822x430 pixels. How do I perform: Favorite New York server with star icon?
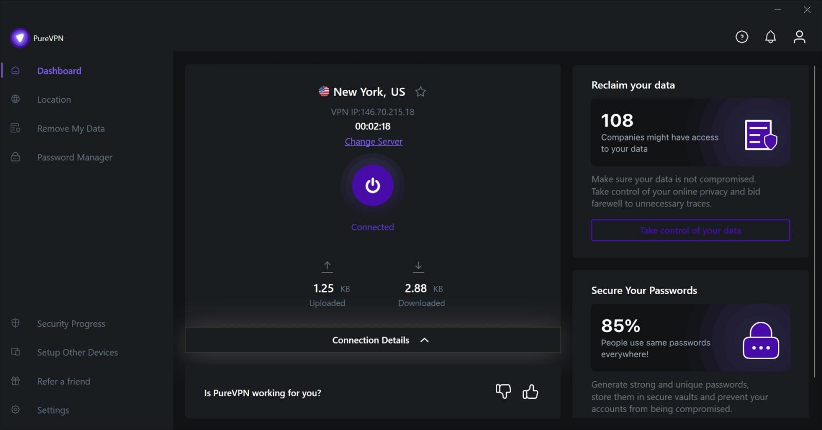pyautogui.click(x=421, y=92)
